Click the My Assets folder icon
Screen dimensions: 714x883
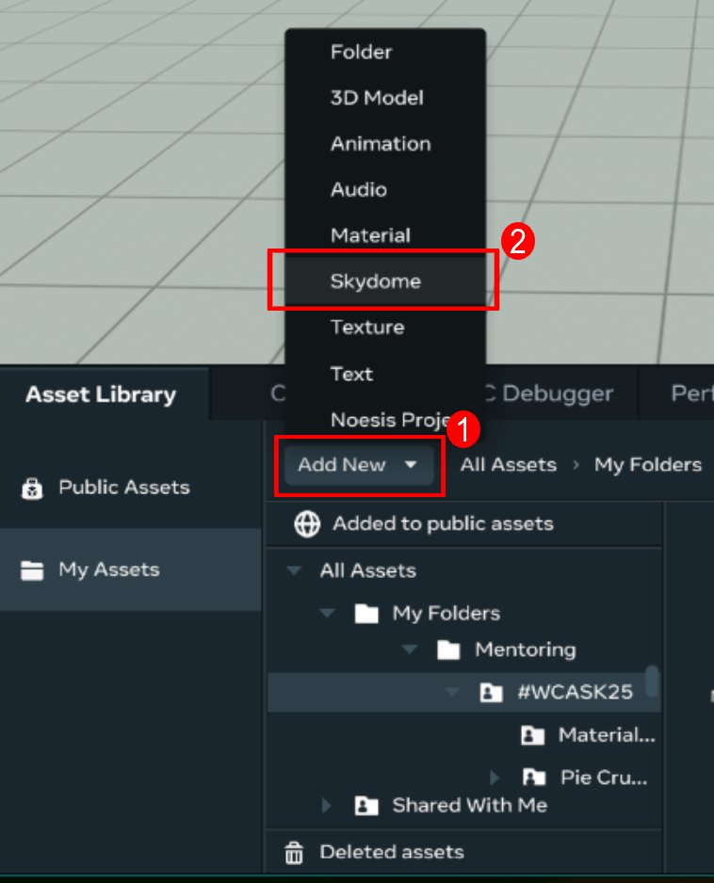click(x=33, y=570)
